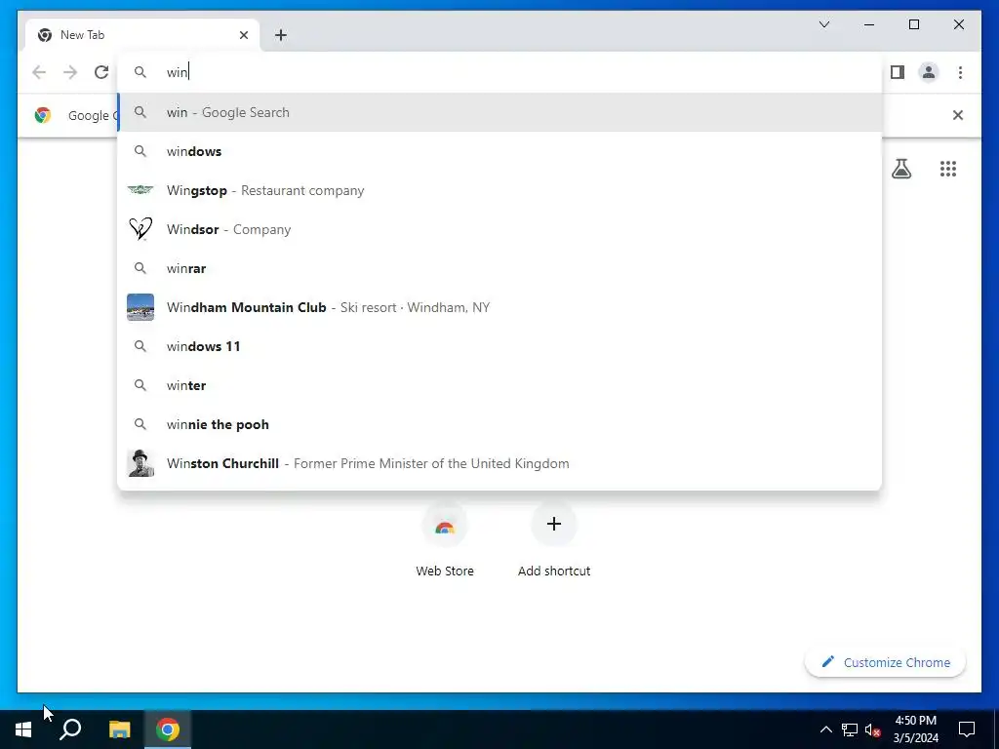Switch to the New Tab tab

point(141,35)
